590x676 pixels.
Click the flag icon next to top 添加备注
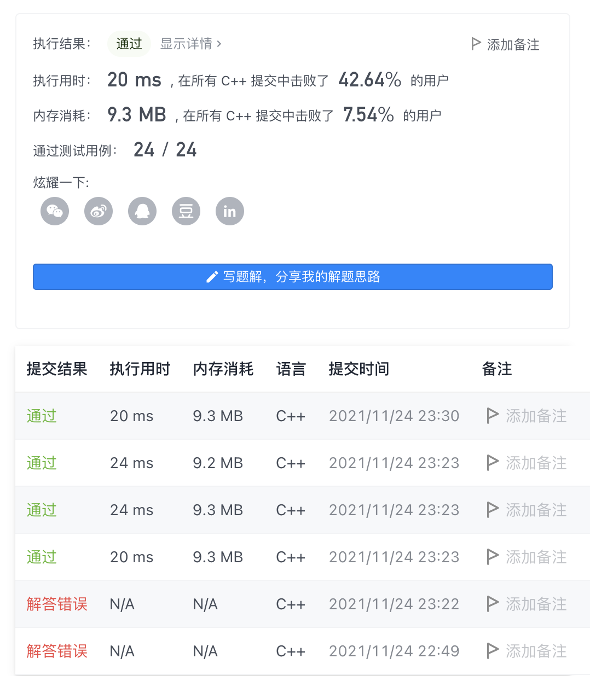[x=475, y=44]
